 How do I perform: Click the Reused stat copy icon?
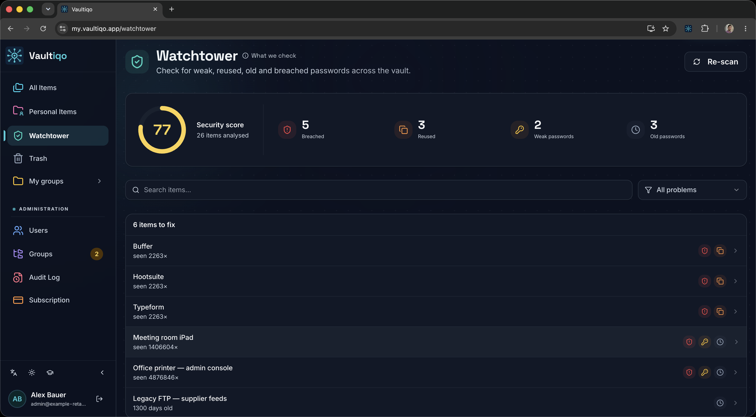pyautogui.click(x=403, y=130)
